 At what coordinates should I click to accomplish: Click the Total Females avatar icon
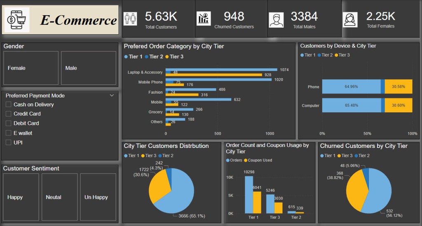(x=350, y=19)
